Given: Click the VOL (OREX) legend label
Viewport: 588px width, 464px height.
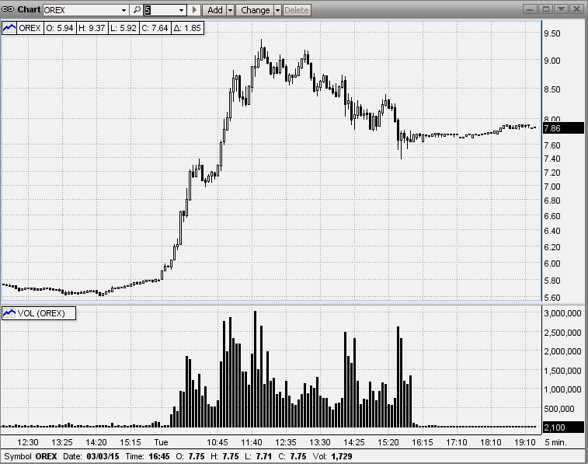Looking at the screenshot, I should coord(41,313).
